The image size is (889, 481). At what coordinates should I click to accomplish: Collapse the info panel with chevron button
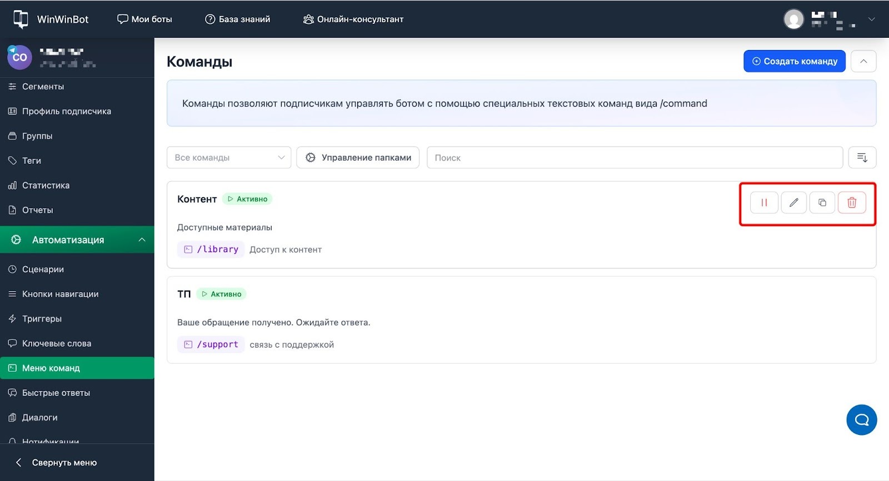(863, 61)
